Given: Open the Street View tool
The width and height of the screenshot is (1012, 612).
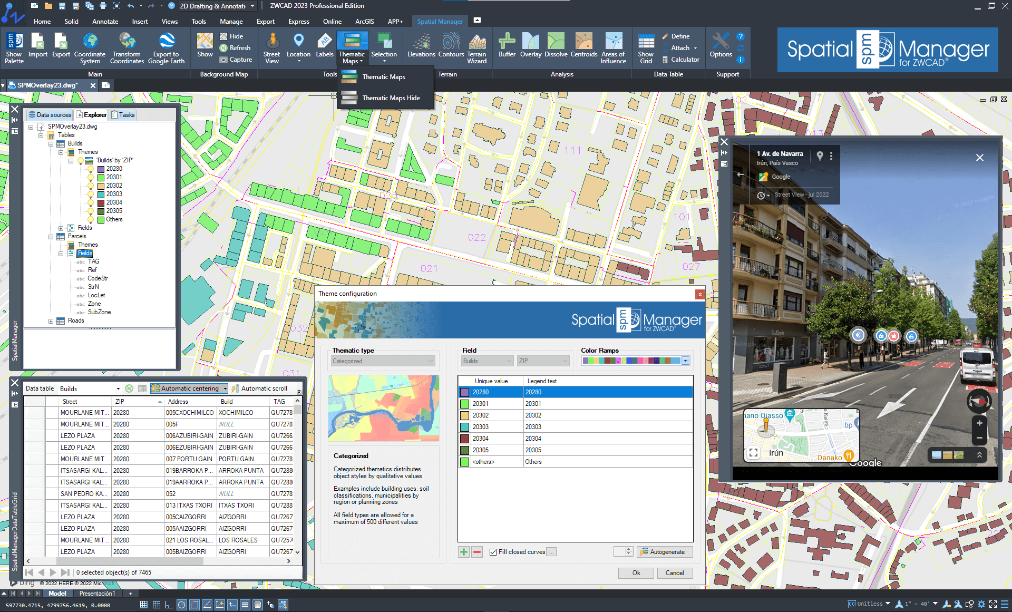Looking at the screenshot, I should click(272, 48).
